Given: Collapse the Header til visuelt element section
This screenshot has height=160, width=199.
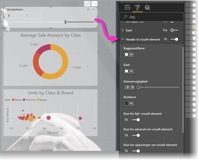Looking at the screenshot, I should [123, 39].
